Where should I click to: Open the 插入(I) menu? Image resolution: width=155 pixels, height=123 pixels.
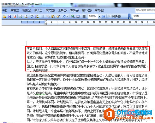39,10
